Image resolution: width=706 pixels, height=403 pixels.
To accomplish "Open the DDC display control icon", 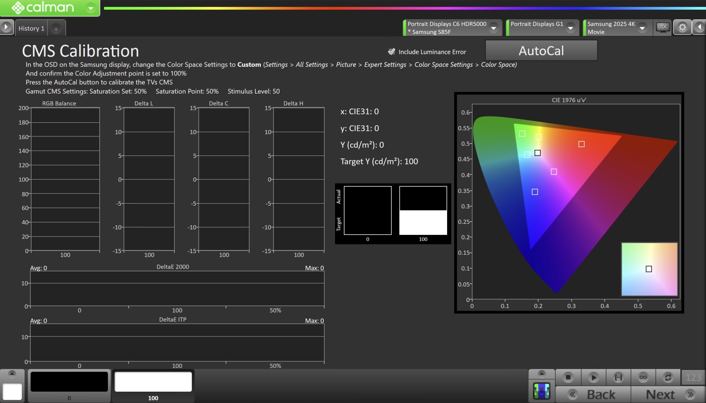I will (662, 27).
